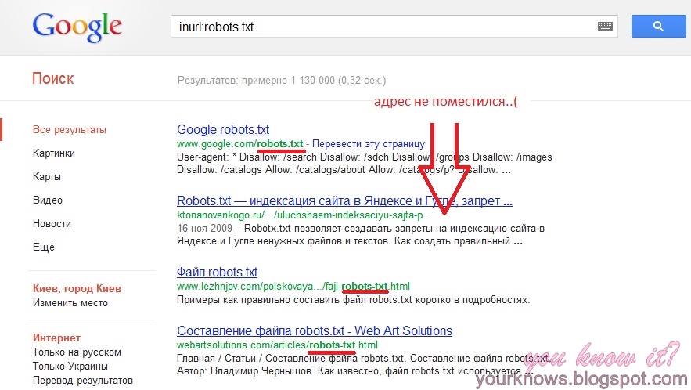691x390 pixels.
Task: Switch to Новости results
Action: 52,224
